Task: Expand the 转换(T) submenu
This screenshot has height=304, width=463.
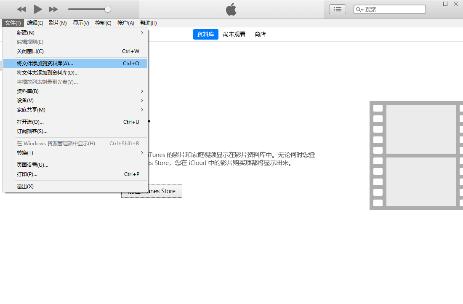Action: point(75,153)
